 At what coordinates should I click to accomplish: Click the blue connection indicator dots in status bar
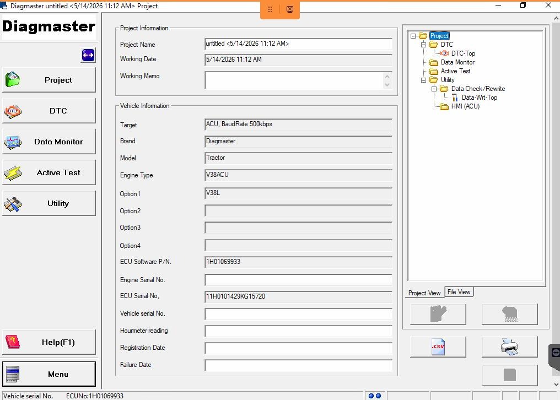tap(375, 396)
